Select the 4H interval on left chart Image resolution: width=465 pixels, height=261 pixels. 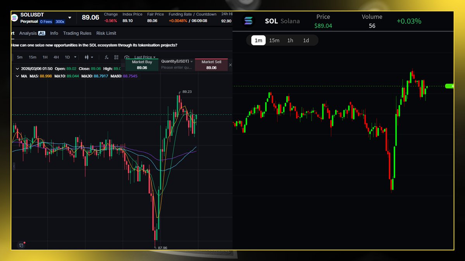point(56,57)
